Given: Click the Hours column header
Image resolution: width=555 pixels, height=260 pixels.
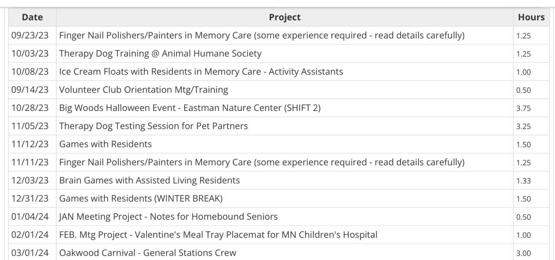Looking at the screenshot, I should (531, 17).
